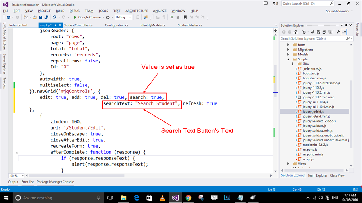The width and height of the screenshot is (362, 203).
Task: Click the Home icon in Solution Explorer
Action: [x=296, y=32]
